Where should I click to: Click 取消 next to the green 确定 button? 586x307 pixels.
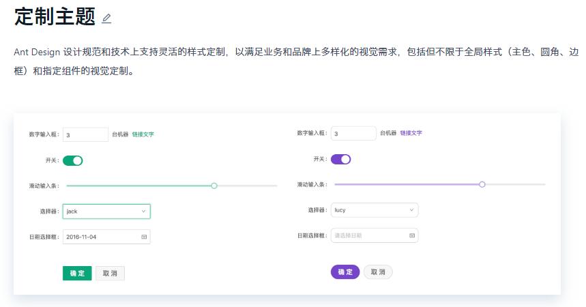point(110,274)
